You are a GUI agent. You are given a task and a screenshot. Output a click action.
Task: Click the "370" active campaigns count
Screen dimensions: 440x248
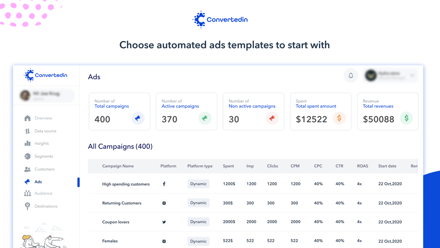click(169, 119)
